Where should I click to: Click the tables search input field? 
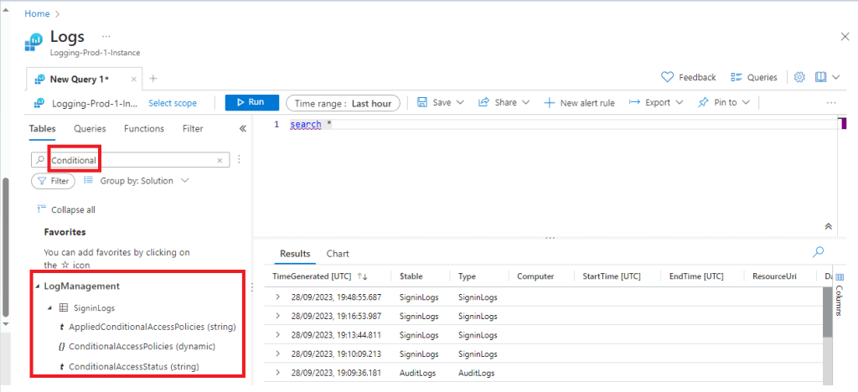(x=130, y=159)
